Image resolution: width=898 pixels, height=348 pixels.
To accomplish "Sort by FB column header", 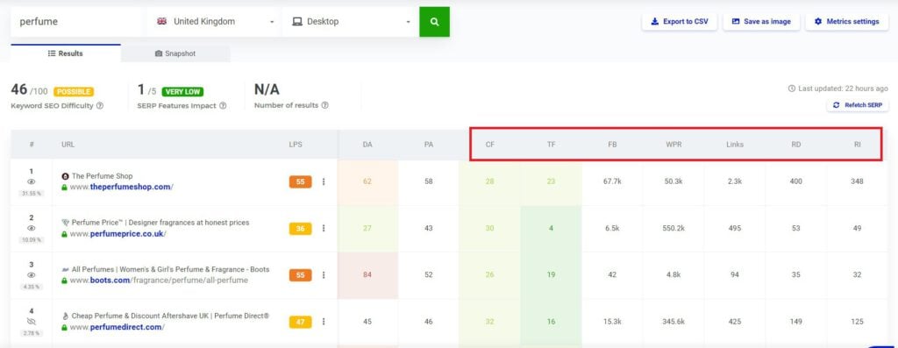I will click(612, 145).
